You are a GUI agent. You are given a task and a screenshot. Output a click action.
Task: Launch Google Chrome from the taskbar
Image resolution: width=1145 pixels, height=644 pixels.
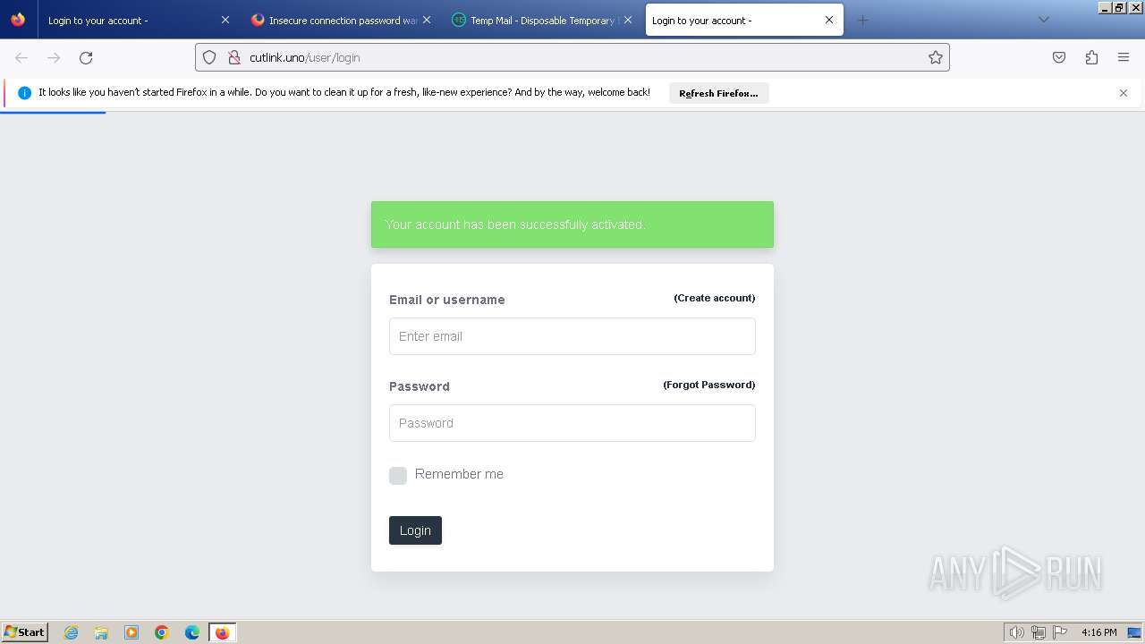(162, 632)
